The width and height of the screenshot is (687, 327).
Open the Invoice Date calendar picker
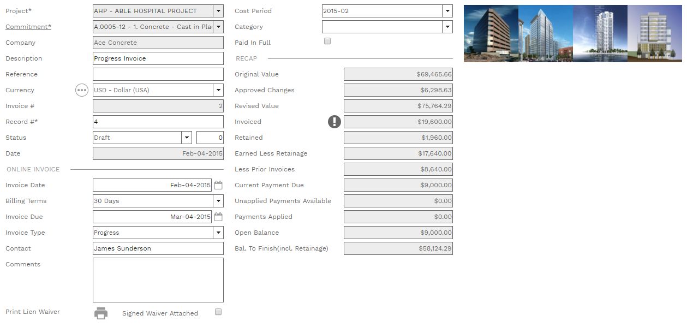[x=218, y=185]
